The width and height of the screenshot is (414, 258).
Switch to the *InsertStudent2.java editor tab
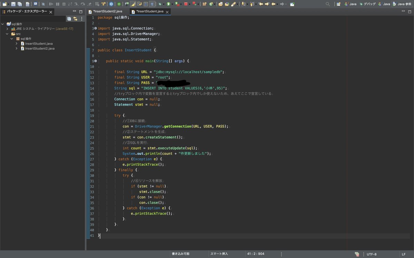[107, 11]
